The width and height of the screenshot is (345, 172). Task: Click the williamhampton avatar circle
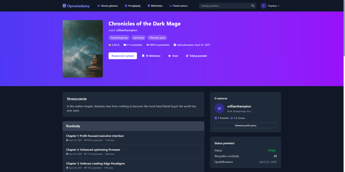(x=219, y=108)
